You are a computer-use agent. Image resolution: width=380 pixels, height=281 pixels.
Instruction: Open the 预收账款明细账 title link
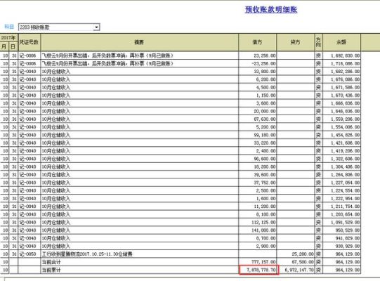tap(271, 9)
